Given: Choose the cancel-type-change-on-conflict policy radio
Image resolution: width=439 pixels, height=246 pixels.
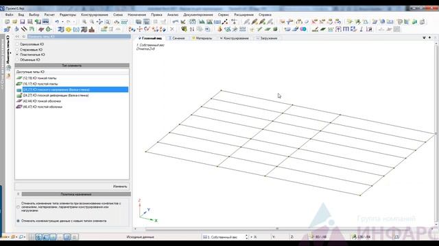Looking at the screenshot, I should point(19,207).
